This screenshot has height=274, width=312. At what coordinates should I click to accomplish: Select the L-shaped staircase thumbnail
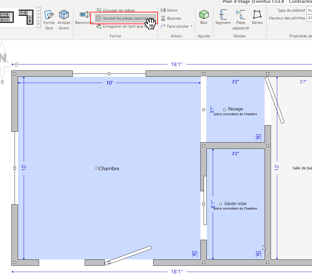(x=26, y=17)
